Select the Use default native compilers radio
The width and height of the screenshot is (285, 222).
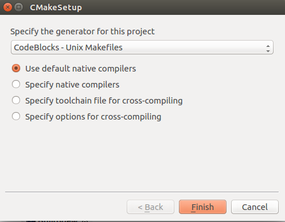[x=16, y=68]
